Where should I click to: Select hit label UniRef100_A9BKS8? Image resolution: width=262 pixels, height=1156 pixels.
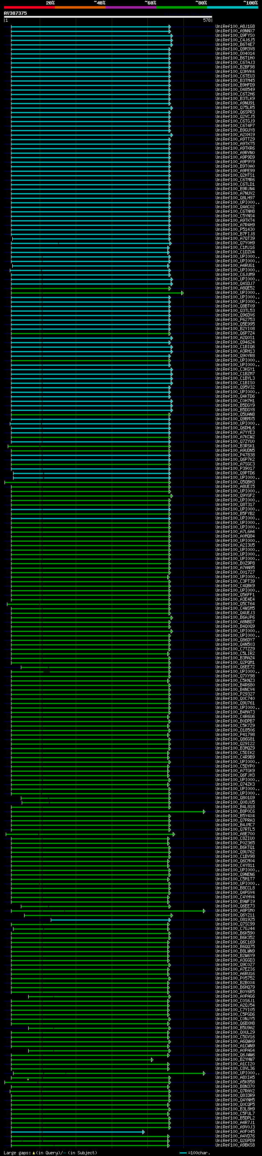pos(235,1145)
